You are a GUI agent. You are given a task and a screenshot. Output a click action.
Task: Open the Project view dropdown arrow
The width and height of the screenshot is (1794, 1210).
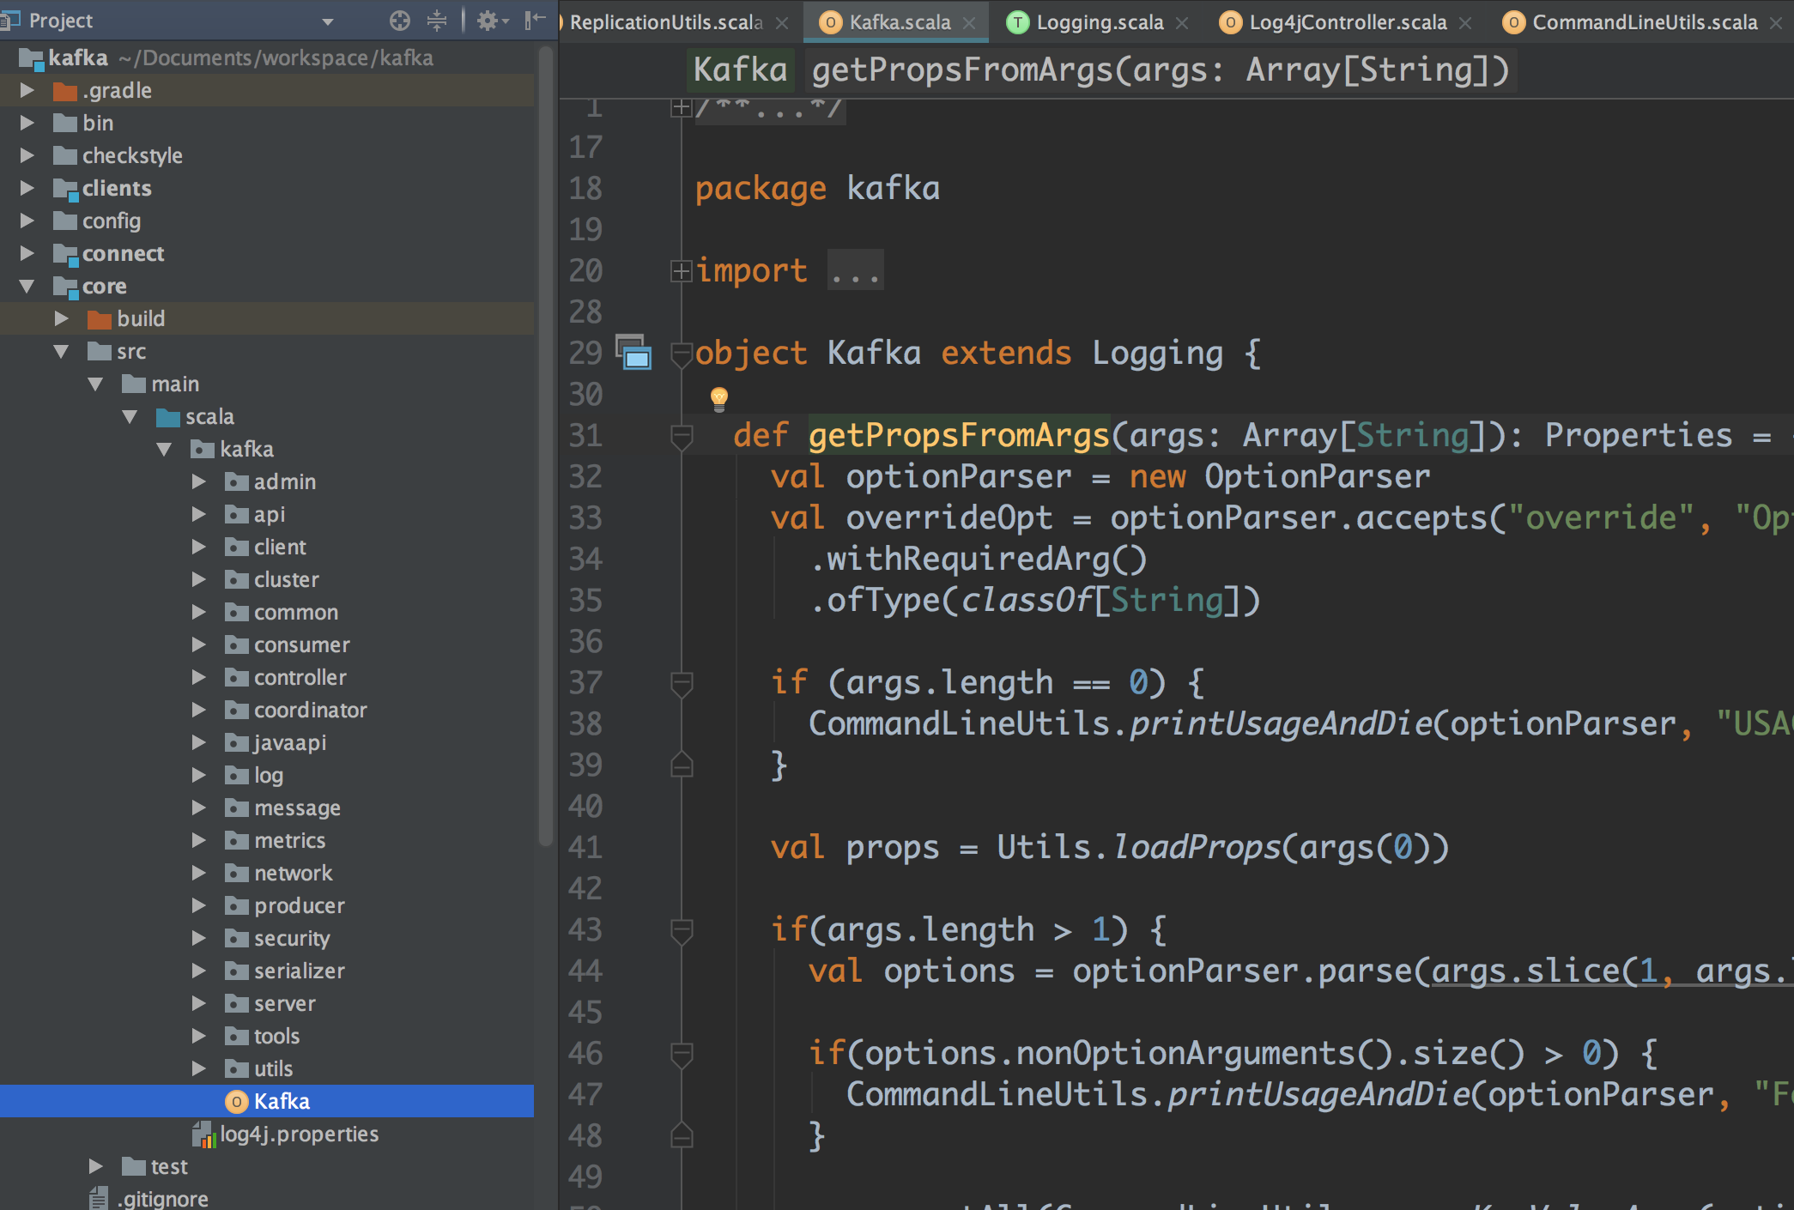click(328, 21)
